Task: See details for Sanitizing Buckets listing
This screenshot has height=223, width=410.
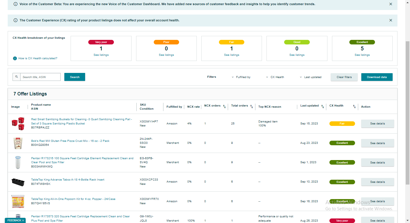Action: [378, 124]
